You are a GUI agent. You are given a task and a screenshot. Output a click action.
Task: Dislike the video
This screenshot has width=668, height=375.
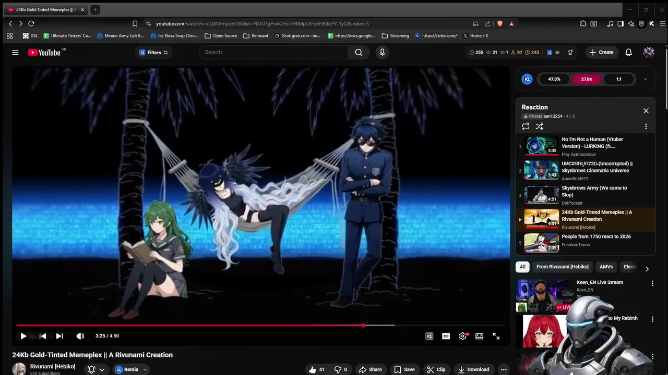click(x=341, y=369)
